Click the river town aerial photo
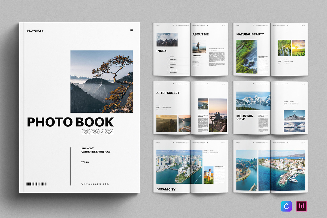 (x=247, y=170)
